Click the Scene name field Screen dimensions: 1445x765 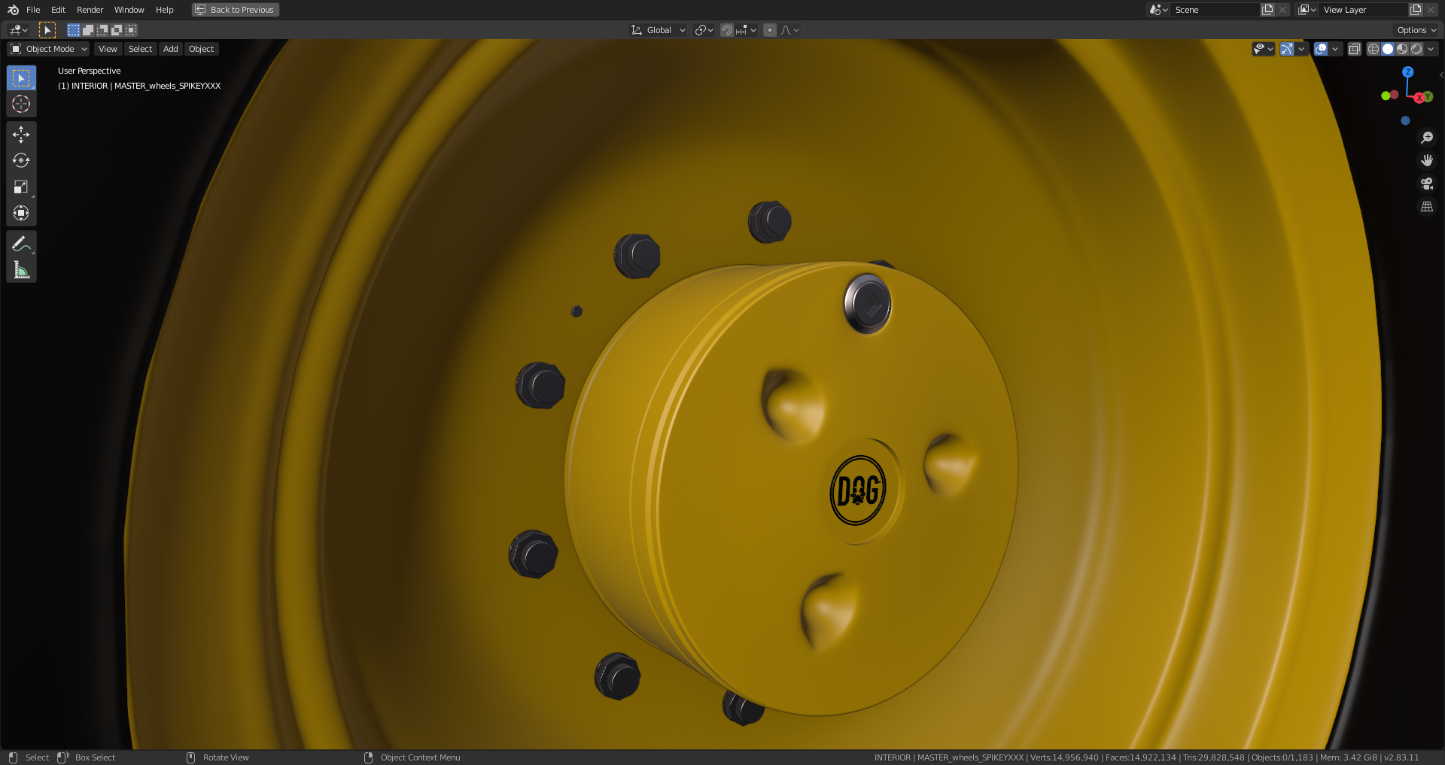[x=1215, y=10]
